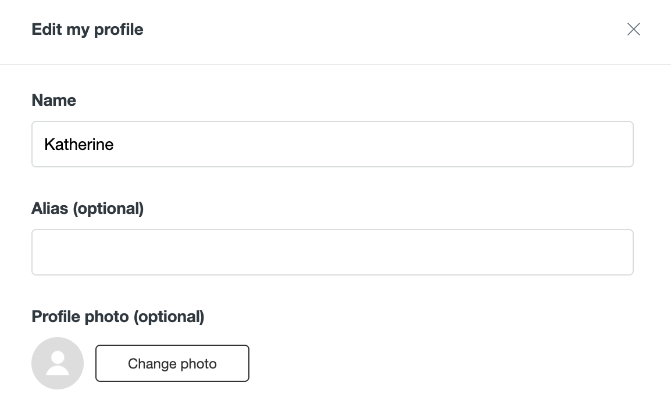Click inside the Alias input box

[333, 252]
